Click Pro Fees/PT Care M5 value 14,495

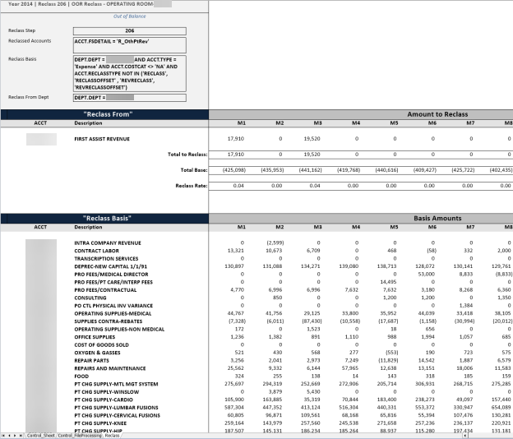click(x=388, y=282)
